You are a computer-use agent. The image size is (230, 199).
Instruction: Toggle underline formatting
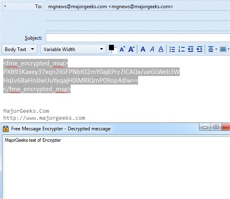(x=161, y=49)
